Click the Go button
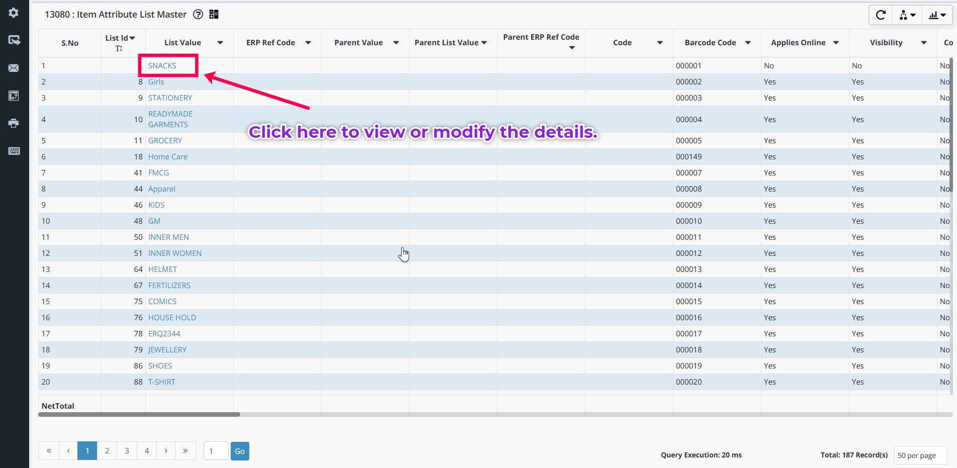Image resolution: width=957 pixels, height=468 pixels. 240,451
